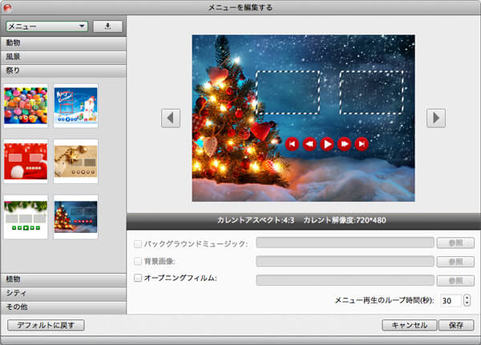Adjust loop time with the stepper arrows
Screen dimensions: 481x345
[x=467, y=301]
